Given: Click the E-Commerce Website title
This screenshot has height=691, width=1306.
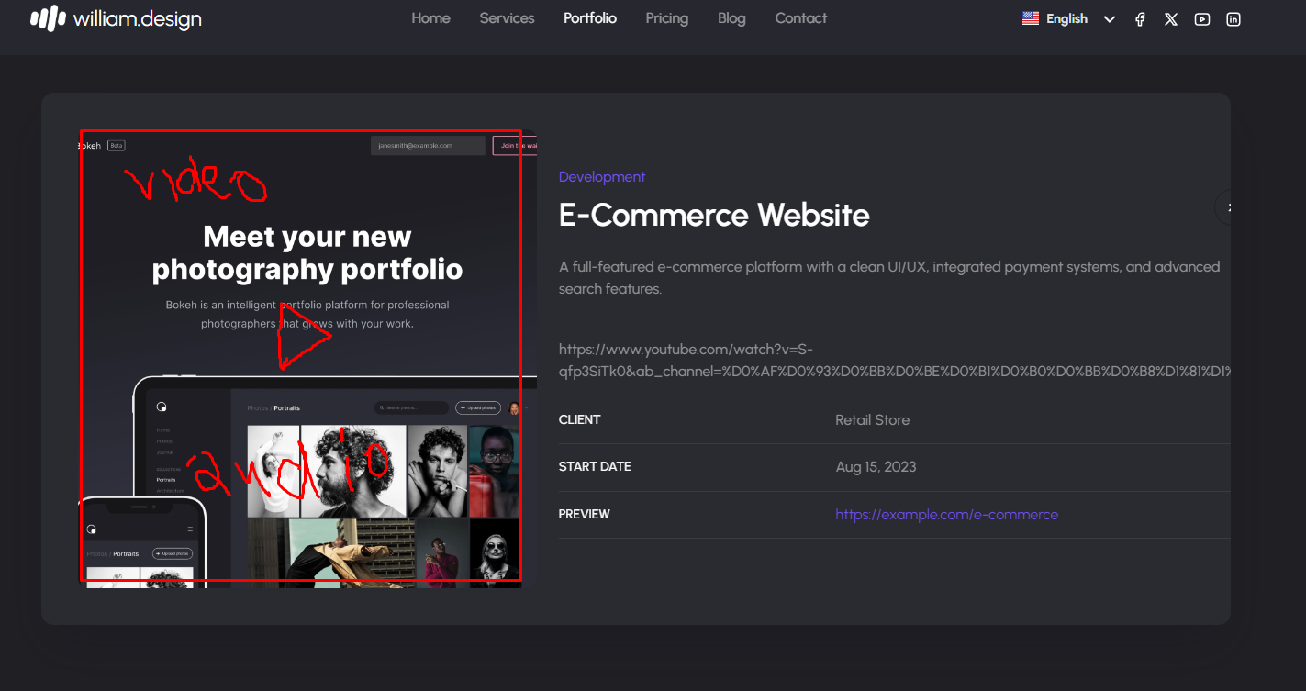Looking at the screenshot, I should tap(714, 216).
